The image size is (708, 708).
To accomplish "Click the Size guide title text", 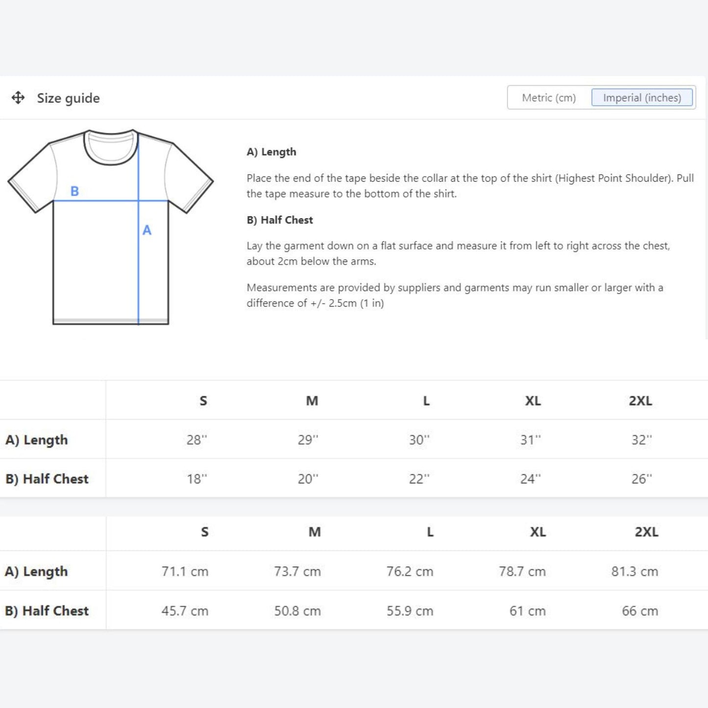I will point(69,98).
